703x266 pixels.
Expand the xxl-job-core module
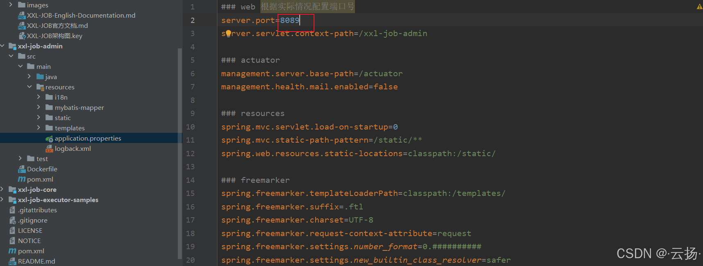[2, 189]
